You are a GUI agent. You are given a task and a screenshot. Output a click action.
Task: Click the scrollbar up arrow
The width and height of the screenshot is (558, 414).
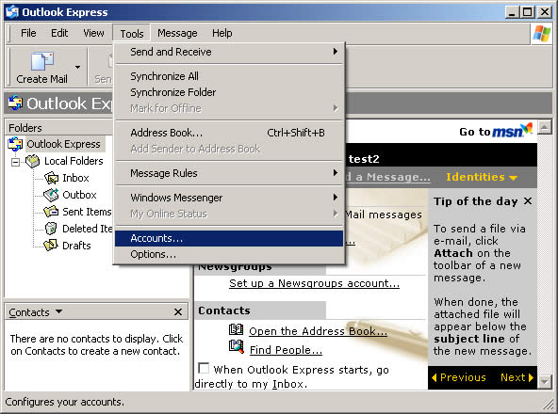point(545,127)
